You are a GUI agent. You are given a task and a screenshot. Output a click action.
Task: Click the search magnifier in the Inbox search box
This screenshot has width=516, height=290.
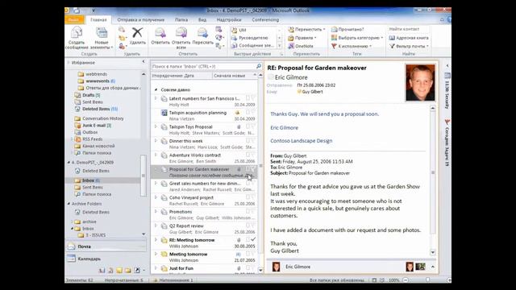pos(259,66)
